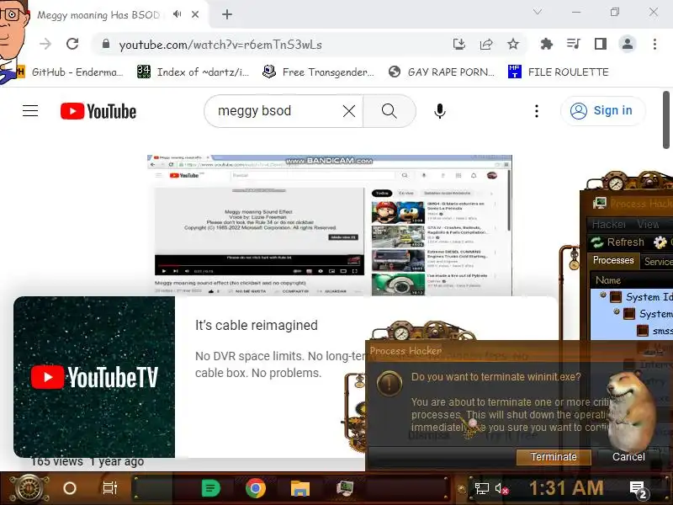Click the install app icon in address bar
The height and width of the screenshot is (505, 673).
click(x=459, y=44)
